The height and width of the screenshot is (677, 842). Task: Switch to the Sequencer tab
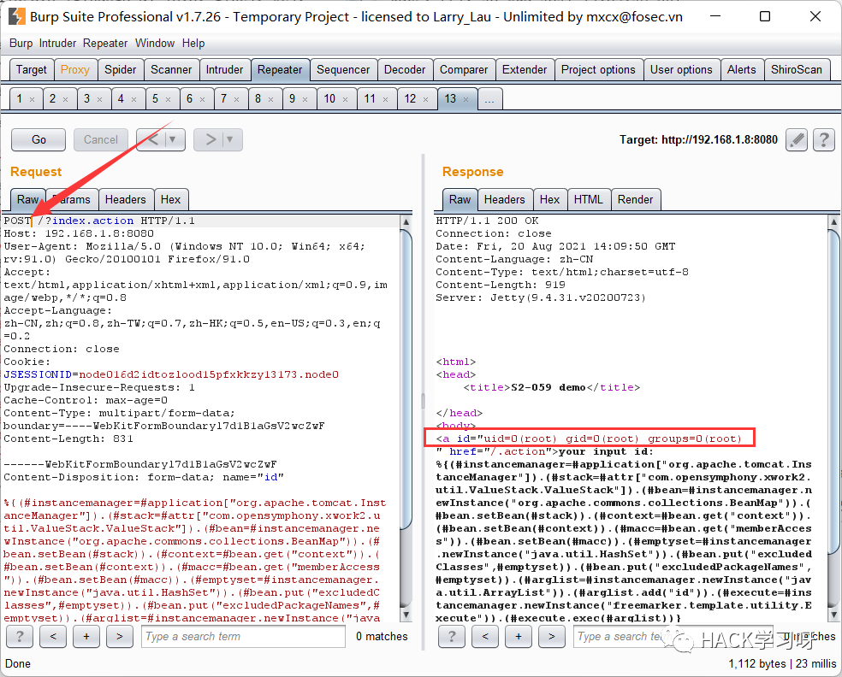click(x=342, y=70)
